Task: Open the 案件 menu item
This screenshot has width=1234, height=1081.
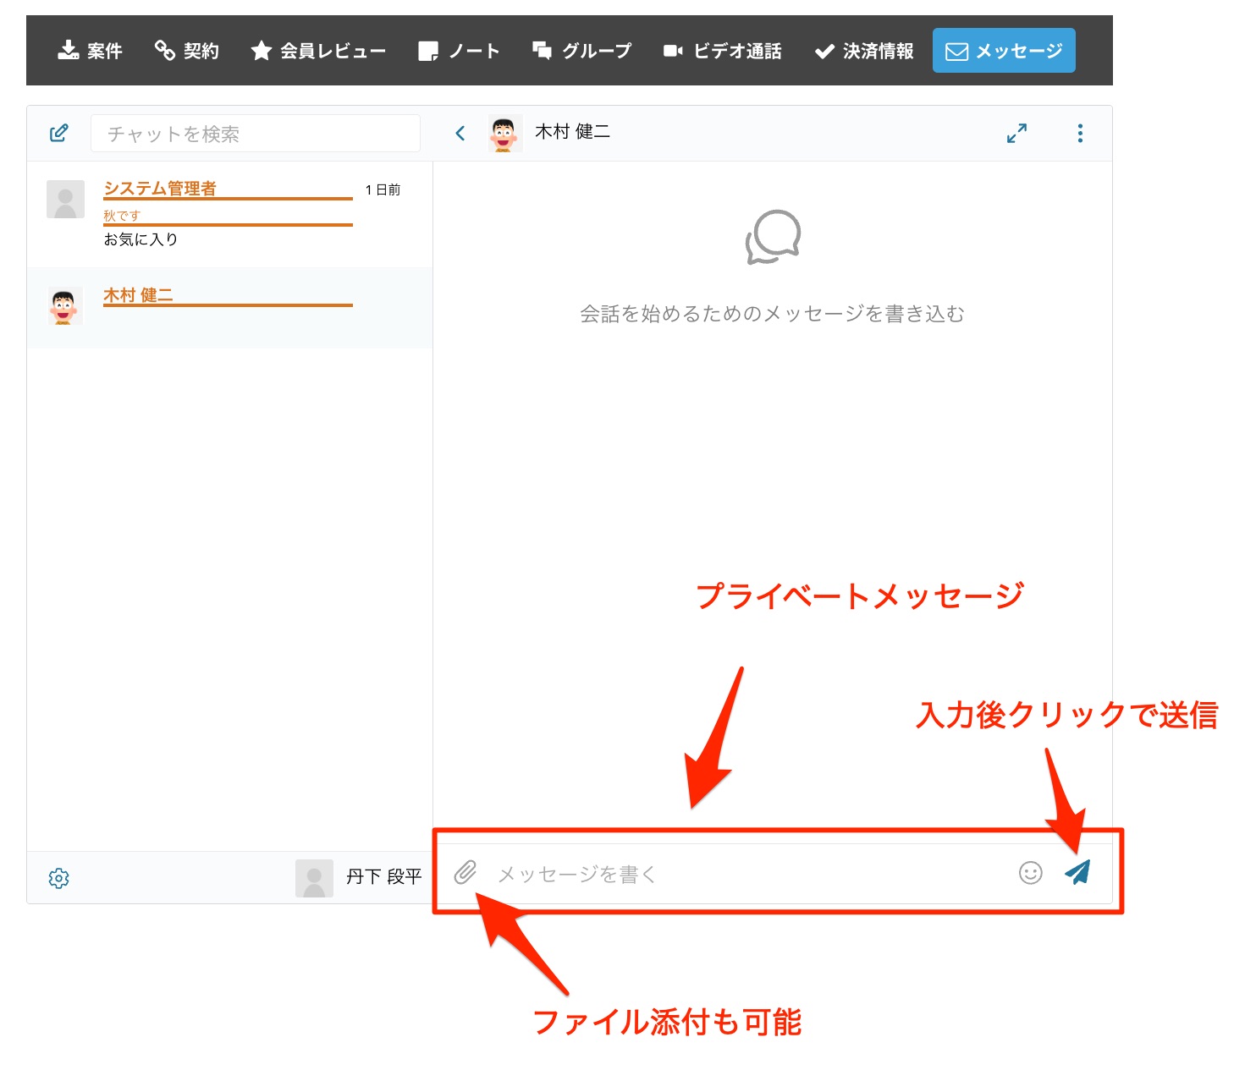Action: pos(91,51)
